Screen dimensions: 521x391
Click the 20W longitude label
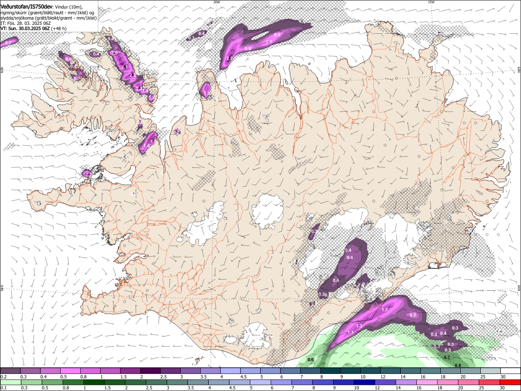pyautogui.click(x=217, y=2)
